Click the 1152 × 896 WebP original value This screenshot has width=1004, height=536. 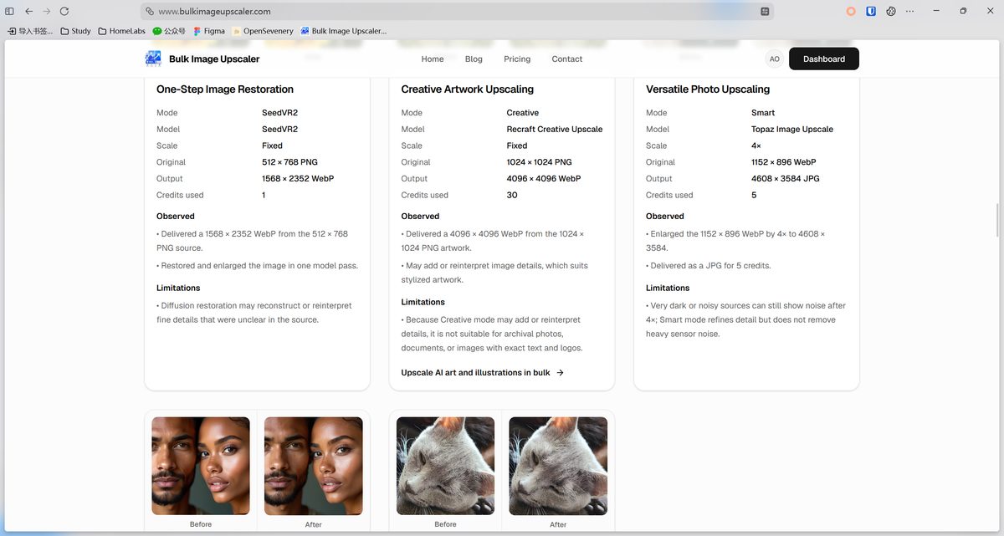(x=784, y=162)
